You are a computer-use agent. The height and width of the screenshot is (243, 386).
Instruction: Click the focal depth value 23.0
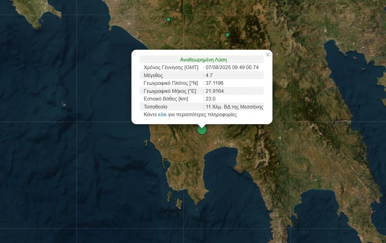(211, 99)
